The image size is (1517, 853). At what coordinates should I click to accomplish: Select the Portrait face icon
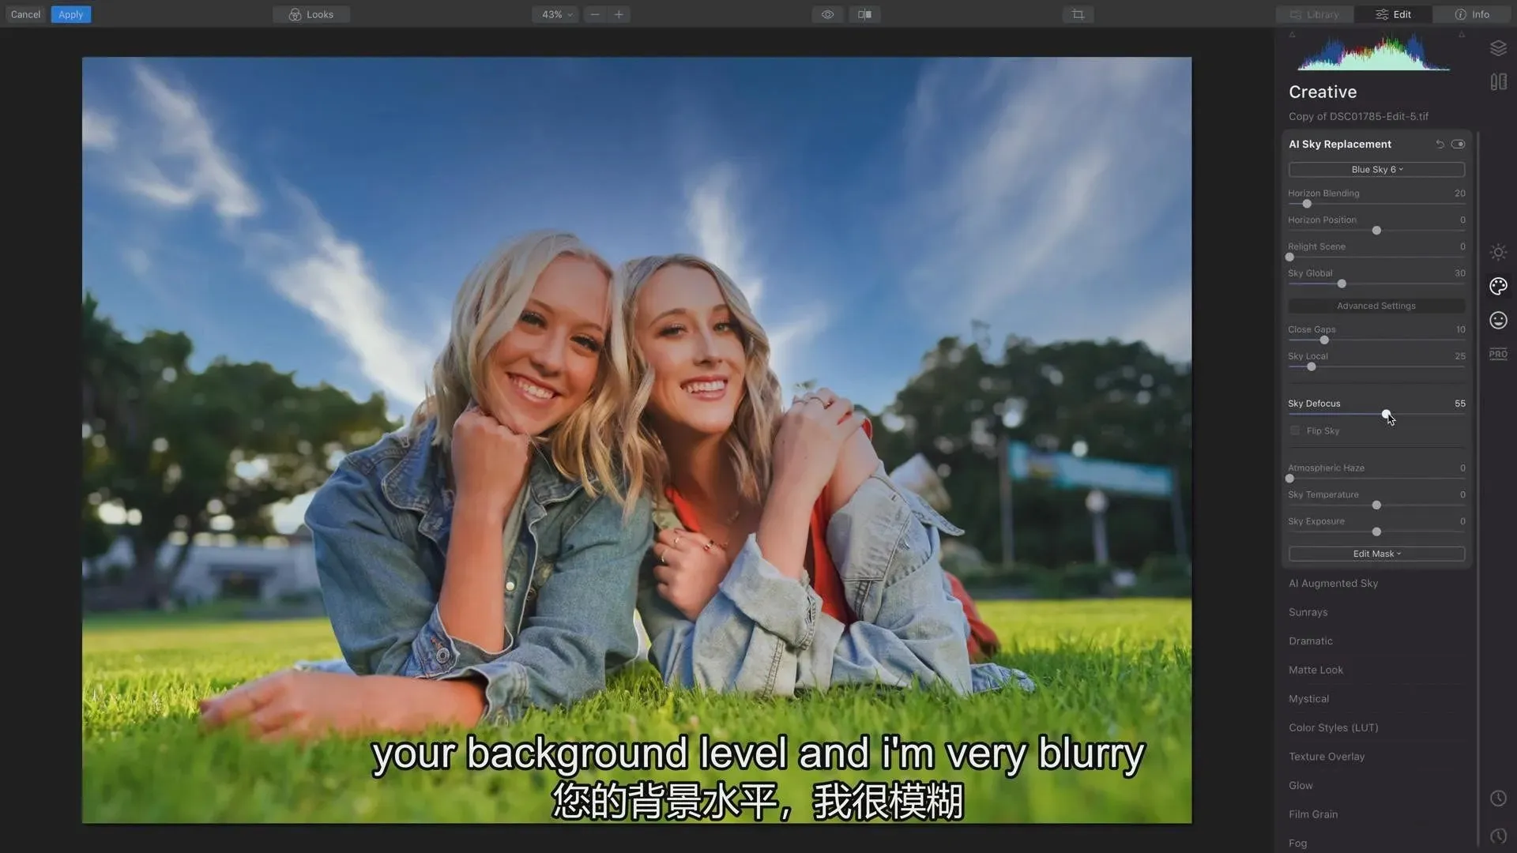click(x=1498, y=321)
